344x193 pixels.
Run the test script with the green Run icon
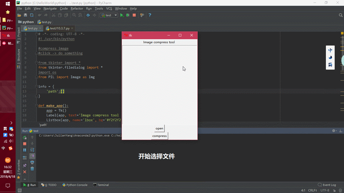click(x=122, y=15)
